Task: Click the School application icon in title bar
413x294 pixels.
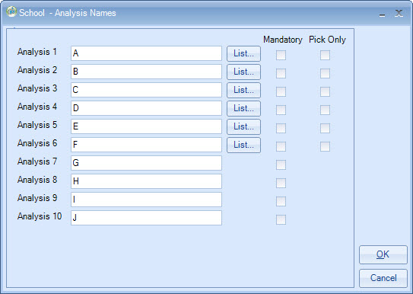Action: click(x=11, y=12)
